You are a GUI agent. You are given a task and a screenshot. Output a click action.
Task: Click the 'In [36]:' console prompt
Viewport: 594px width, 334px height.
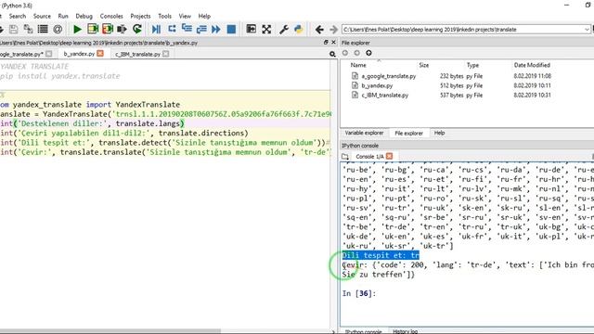pyautogui.click(x=359, y=293)
